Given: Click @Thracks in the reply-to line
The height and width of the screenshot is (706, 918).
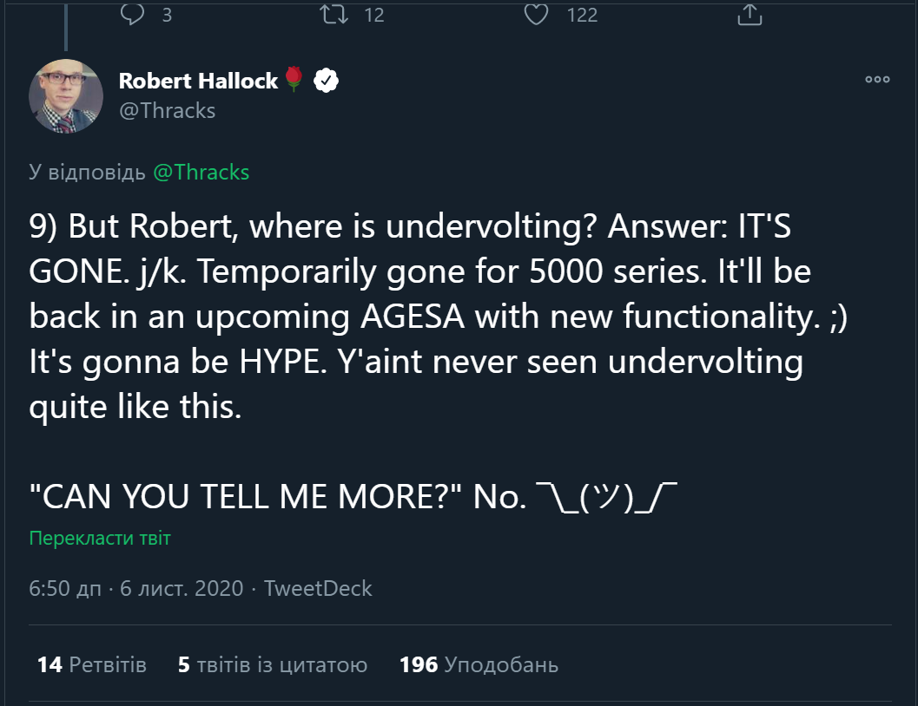Looking at the screenshot, I should [x=201, y=172].
